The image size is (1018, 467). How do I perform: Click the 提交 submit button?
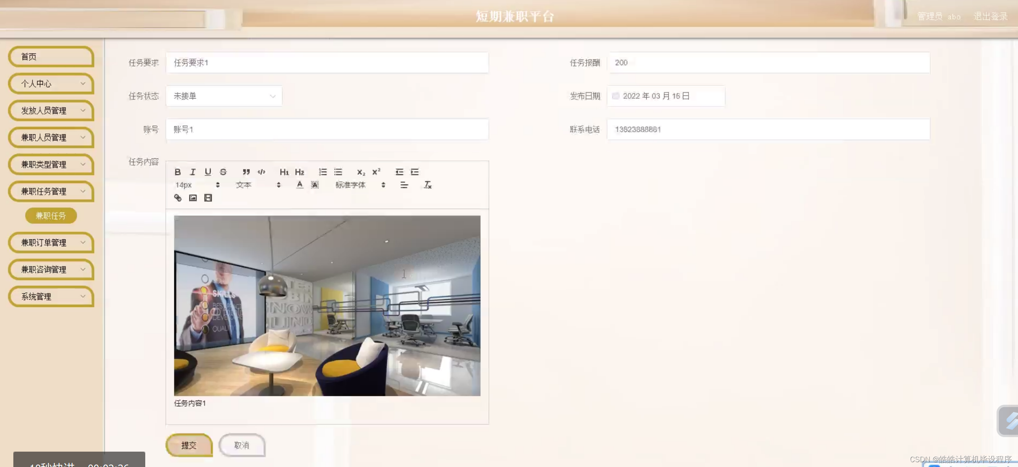coord(189,445)
